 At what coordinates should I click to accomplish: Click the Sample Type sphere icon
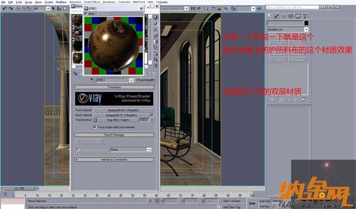[156, 18]
